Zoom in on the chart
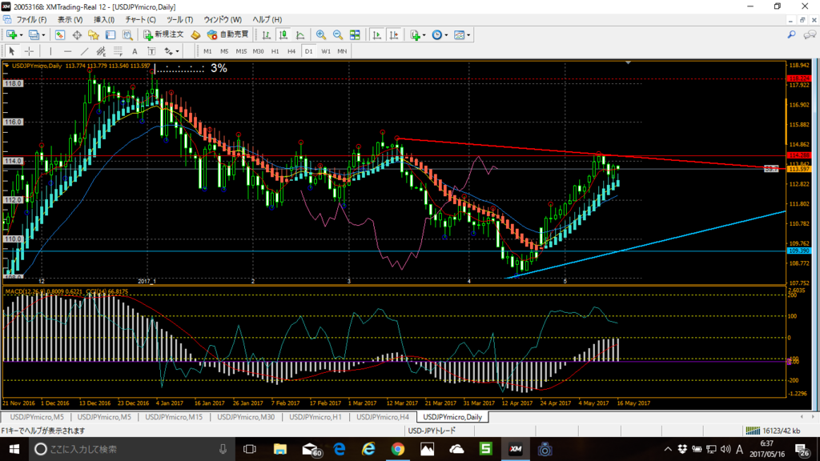 (321, 35)
